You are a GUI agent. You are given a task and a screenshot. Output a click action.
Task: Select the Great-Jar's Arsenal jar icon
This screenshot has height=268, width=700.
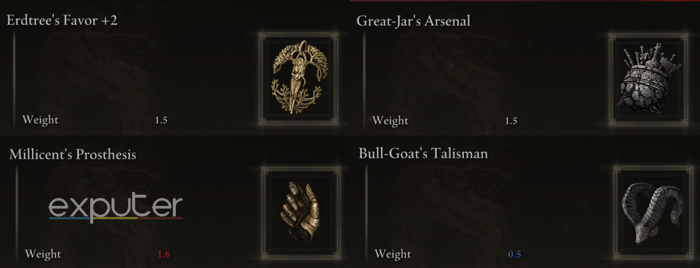pyautogui.click(x=649, y=79)
